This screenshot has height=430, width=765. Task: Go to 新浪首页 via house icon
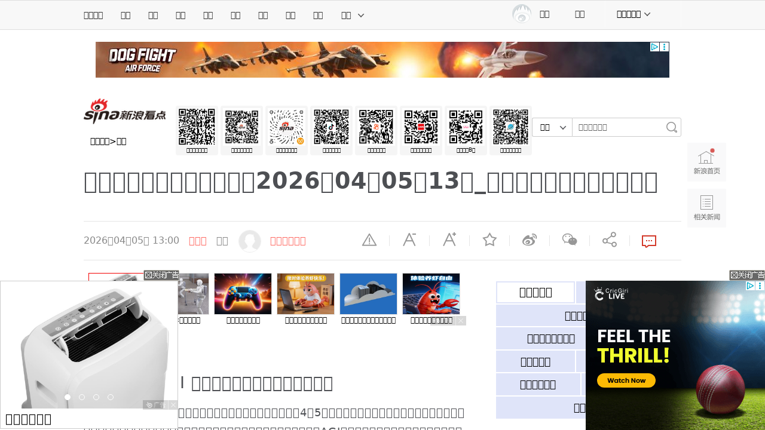(x=706, y=162)
